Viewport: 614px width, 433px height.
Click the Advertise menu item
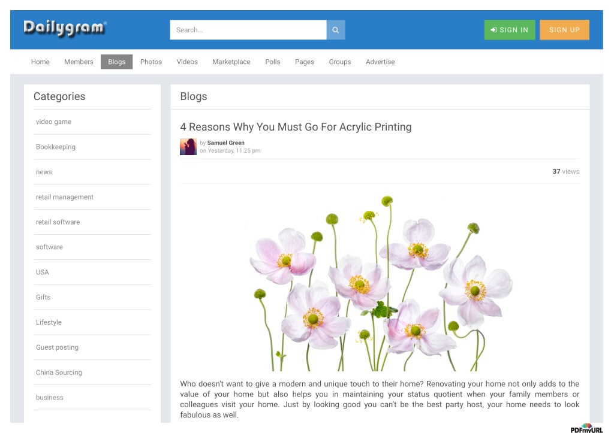coord(380,62)
